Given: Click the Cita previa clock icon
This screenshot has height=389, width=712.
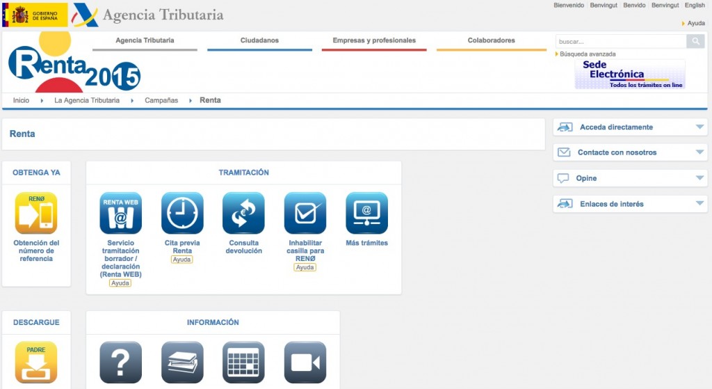Looking at the screenshot, I should click(x=182, y=213).
